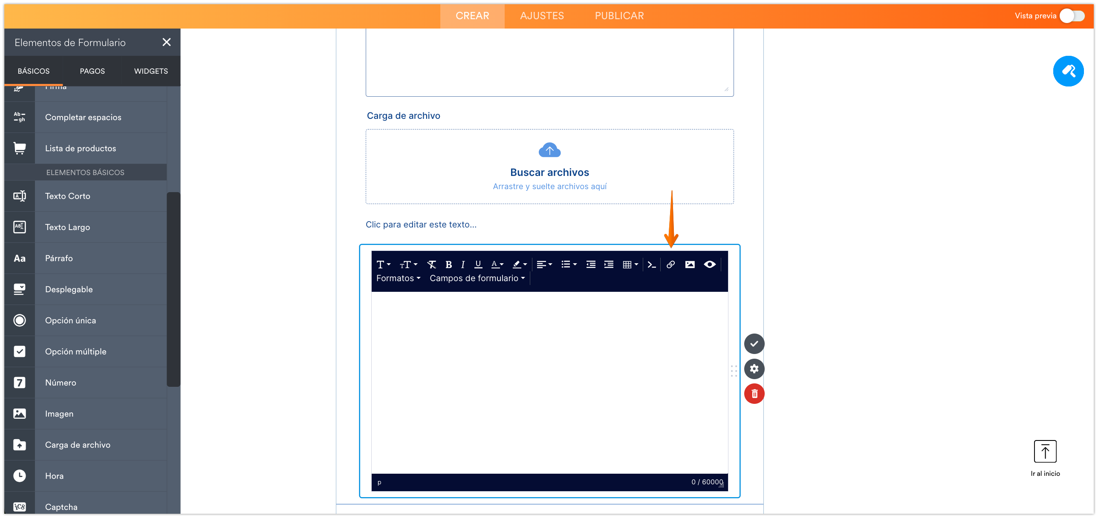
Task: Toggle the eye preview icon in the editor toolbar
Action: 710,265
